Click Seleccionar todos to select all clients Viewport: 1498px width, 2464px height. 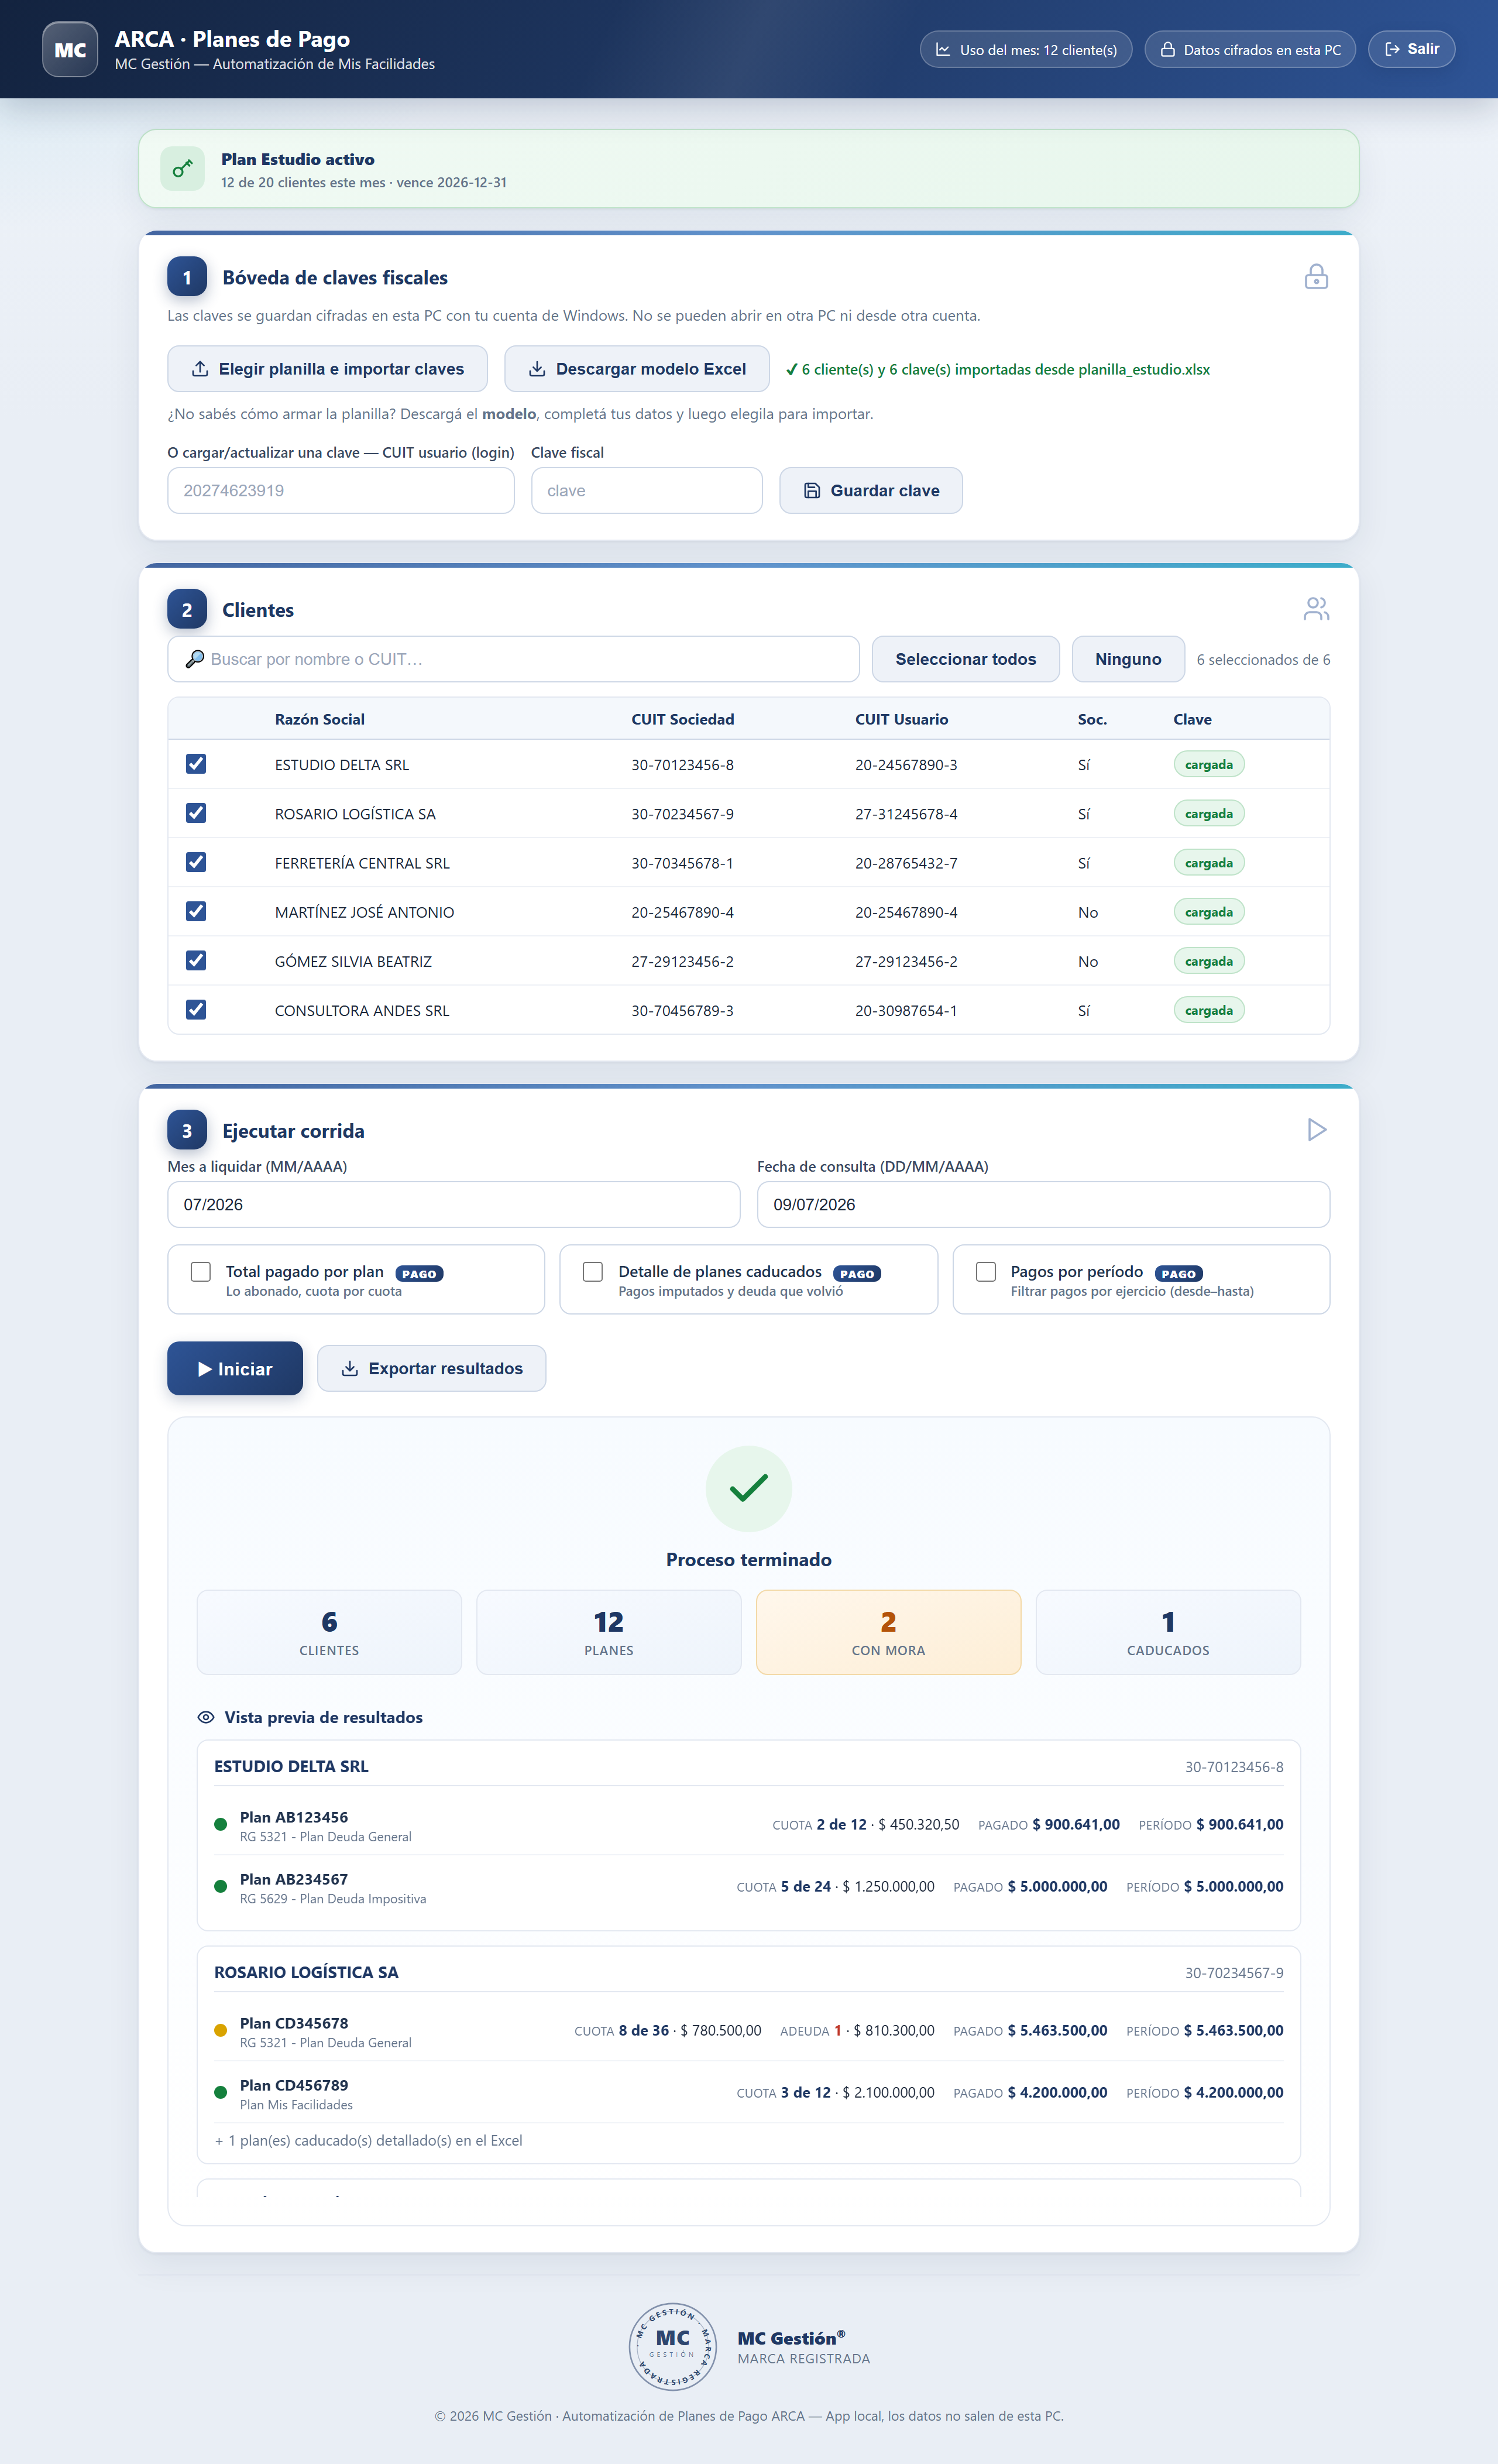coord(965,659)
